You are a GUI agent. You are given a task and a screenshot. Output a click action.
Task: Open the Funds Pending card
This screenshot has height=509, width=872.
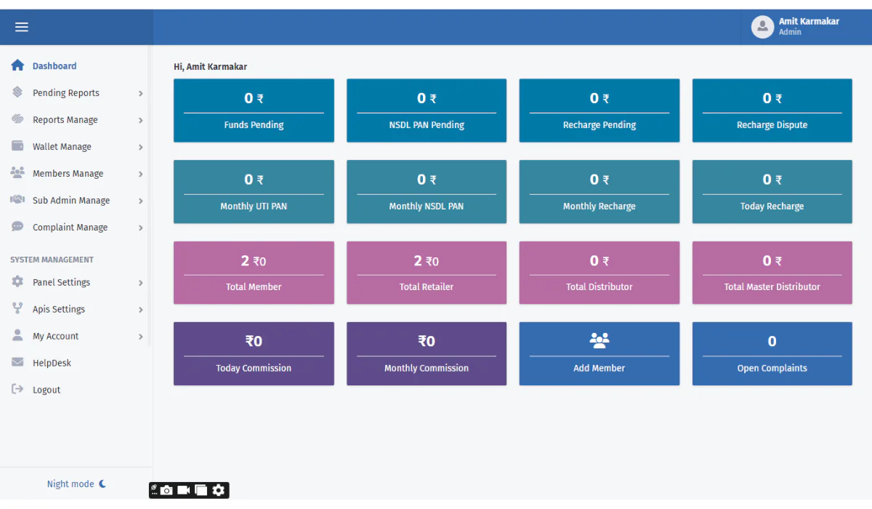coord(254,111)
